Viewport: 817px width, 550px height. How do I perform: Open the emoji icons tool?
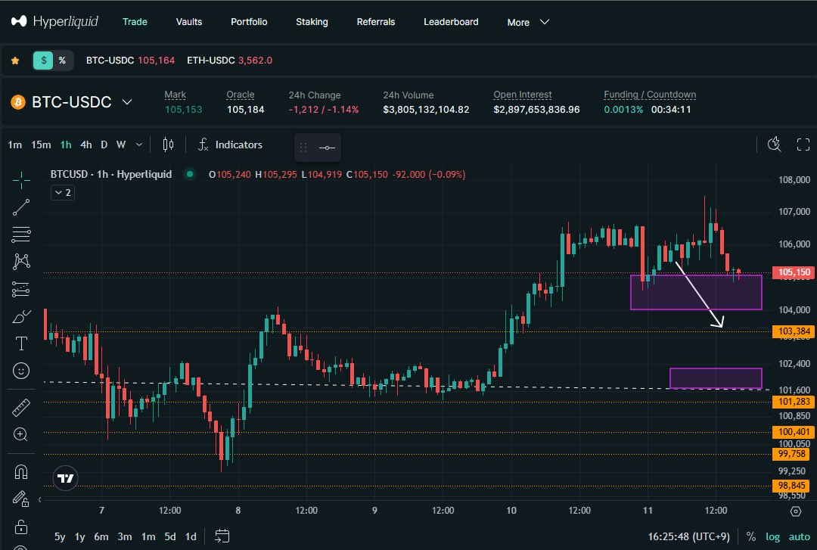21,371
